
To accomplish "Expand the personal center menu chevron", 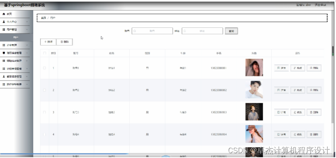I will pos(27,22).
